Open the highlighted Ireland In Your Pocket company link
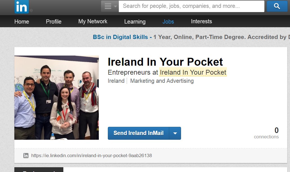 (x=193, y=72)
